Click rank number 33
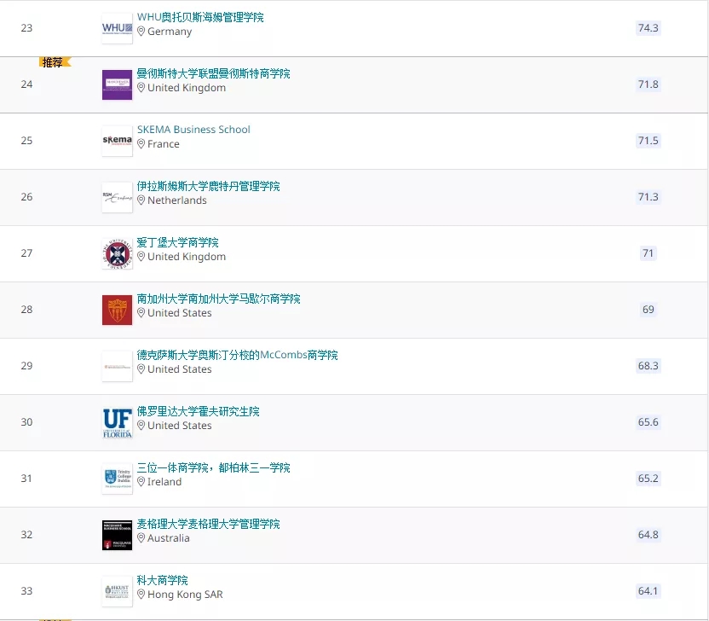Screen dimensions: 709x621 (26, 591)
